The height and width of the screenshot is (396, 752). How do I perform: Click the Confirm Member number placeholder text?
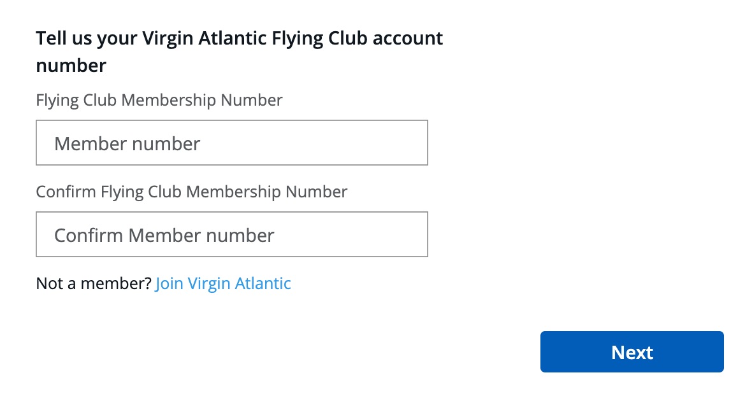tap(164, 234)
